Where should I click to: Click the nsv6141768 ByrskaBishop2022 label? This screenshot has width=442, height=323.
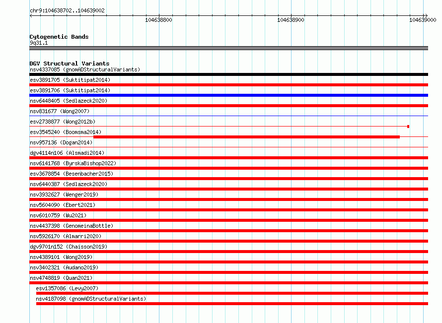click(x=73, y=163)
